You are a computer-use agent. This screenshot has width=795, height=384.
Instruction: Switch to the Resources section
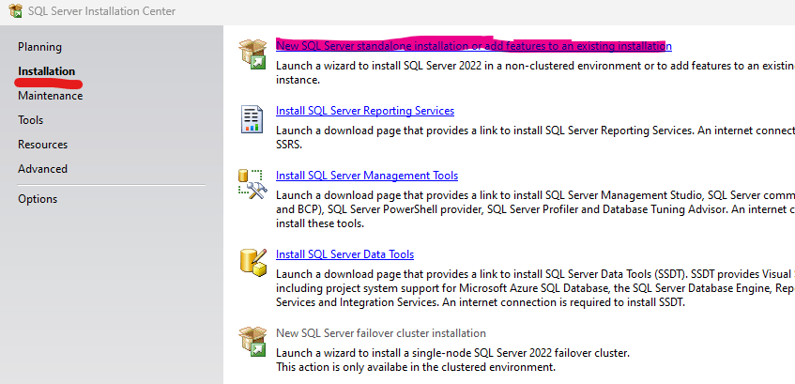point(42,144)
